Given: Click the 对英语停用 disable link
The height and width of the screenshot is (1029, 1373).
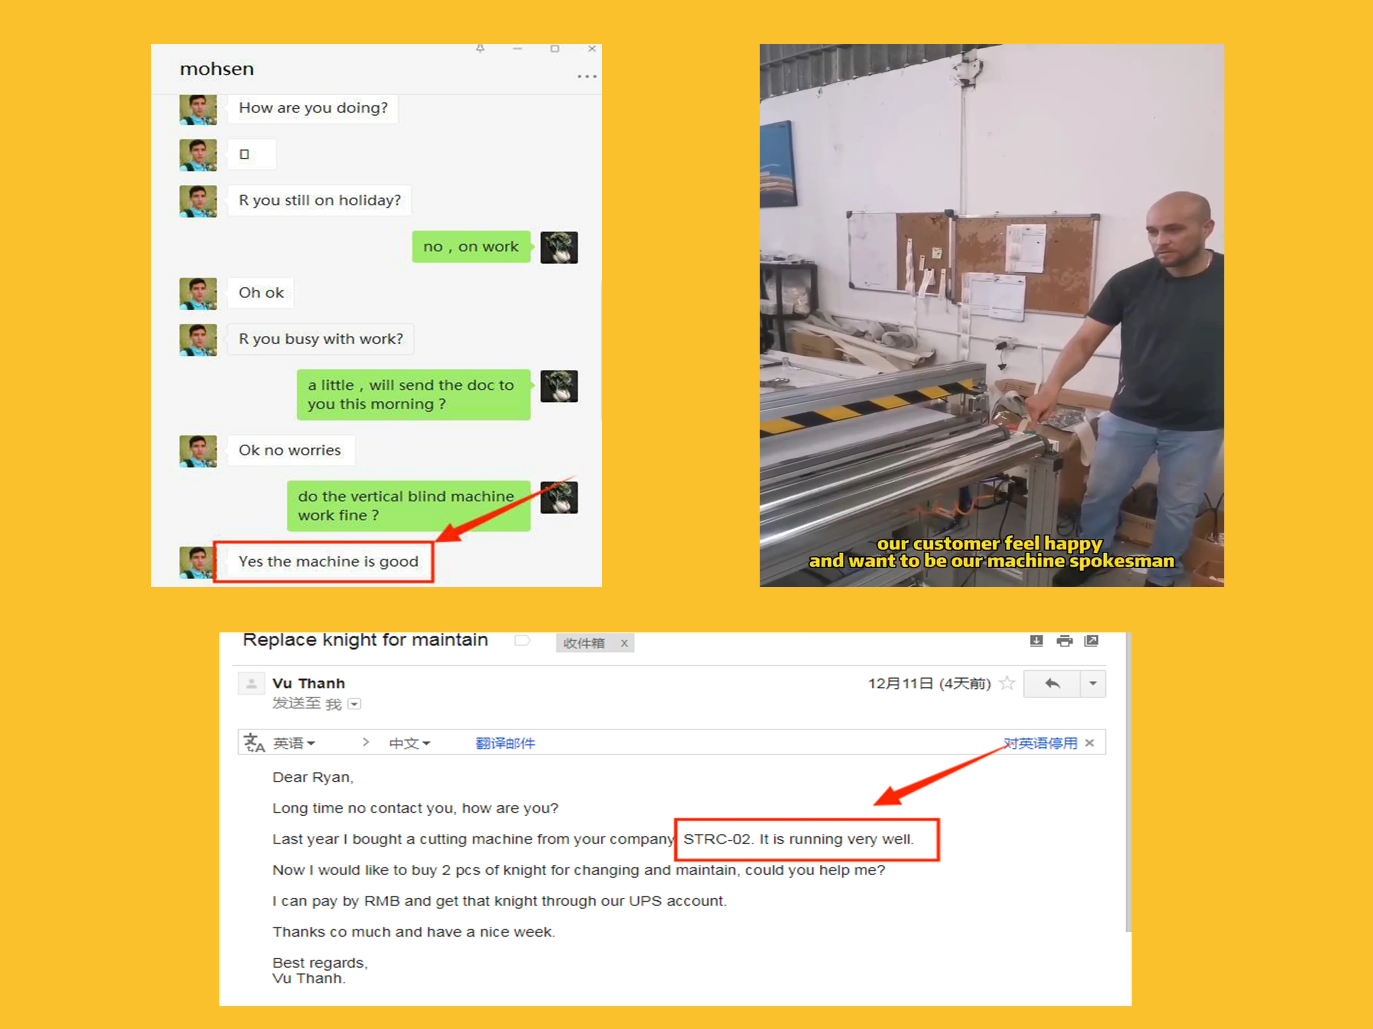Looking at the screenshot, I should pos(1040,743).
